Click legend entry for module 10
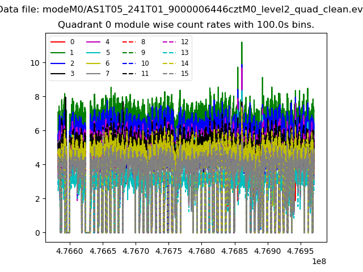This screenshot has width=363, height=272. point(136,63)
